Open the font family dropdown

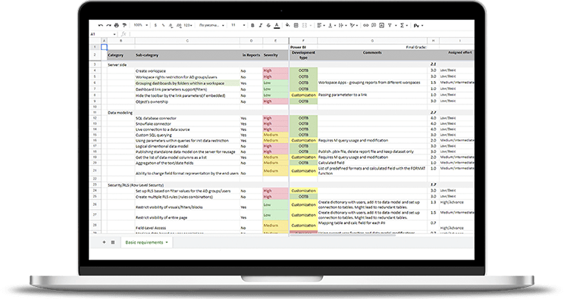(x=211, y=25)
